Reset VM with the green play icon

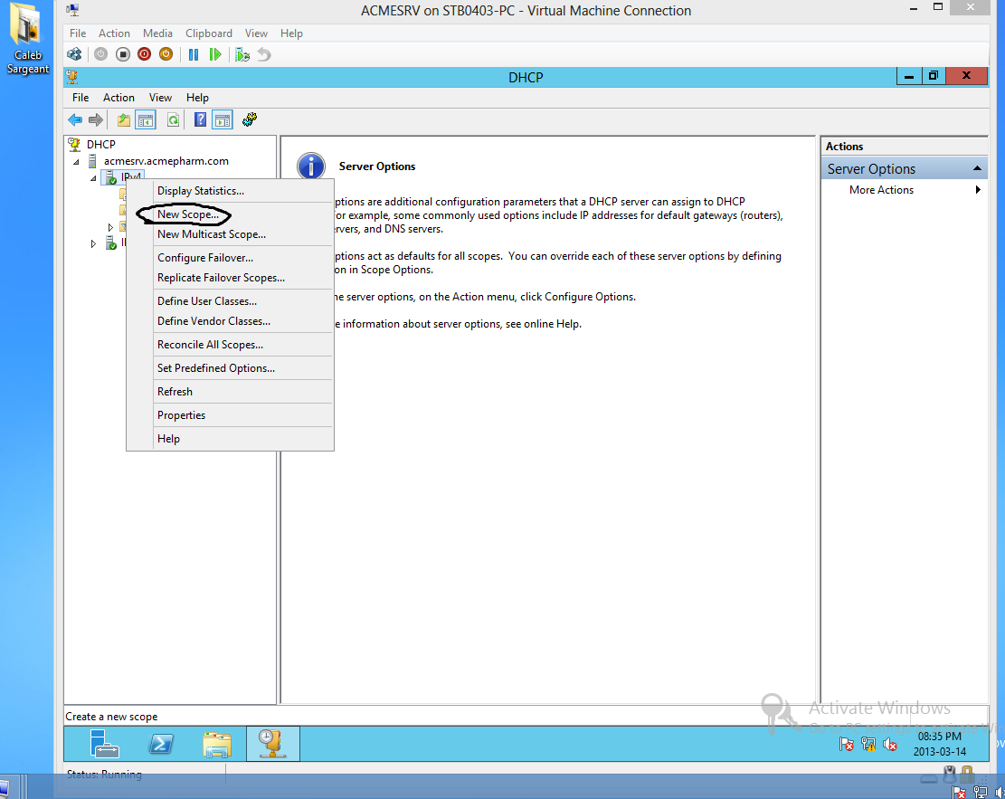click(x=215, y=54)
